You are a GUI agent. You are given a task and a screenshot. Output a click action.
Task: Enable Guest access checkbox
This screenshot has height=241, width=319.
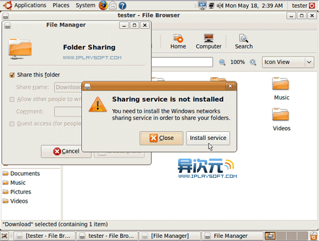(x=12, y=124)
